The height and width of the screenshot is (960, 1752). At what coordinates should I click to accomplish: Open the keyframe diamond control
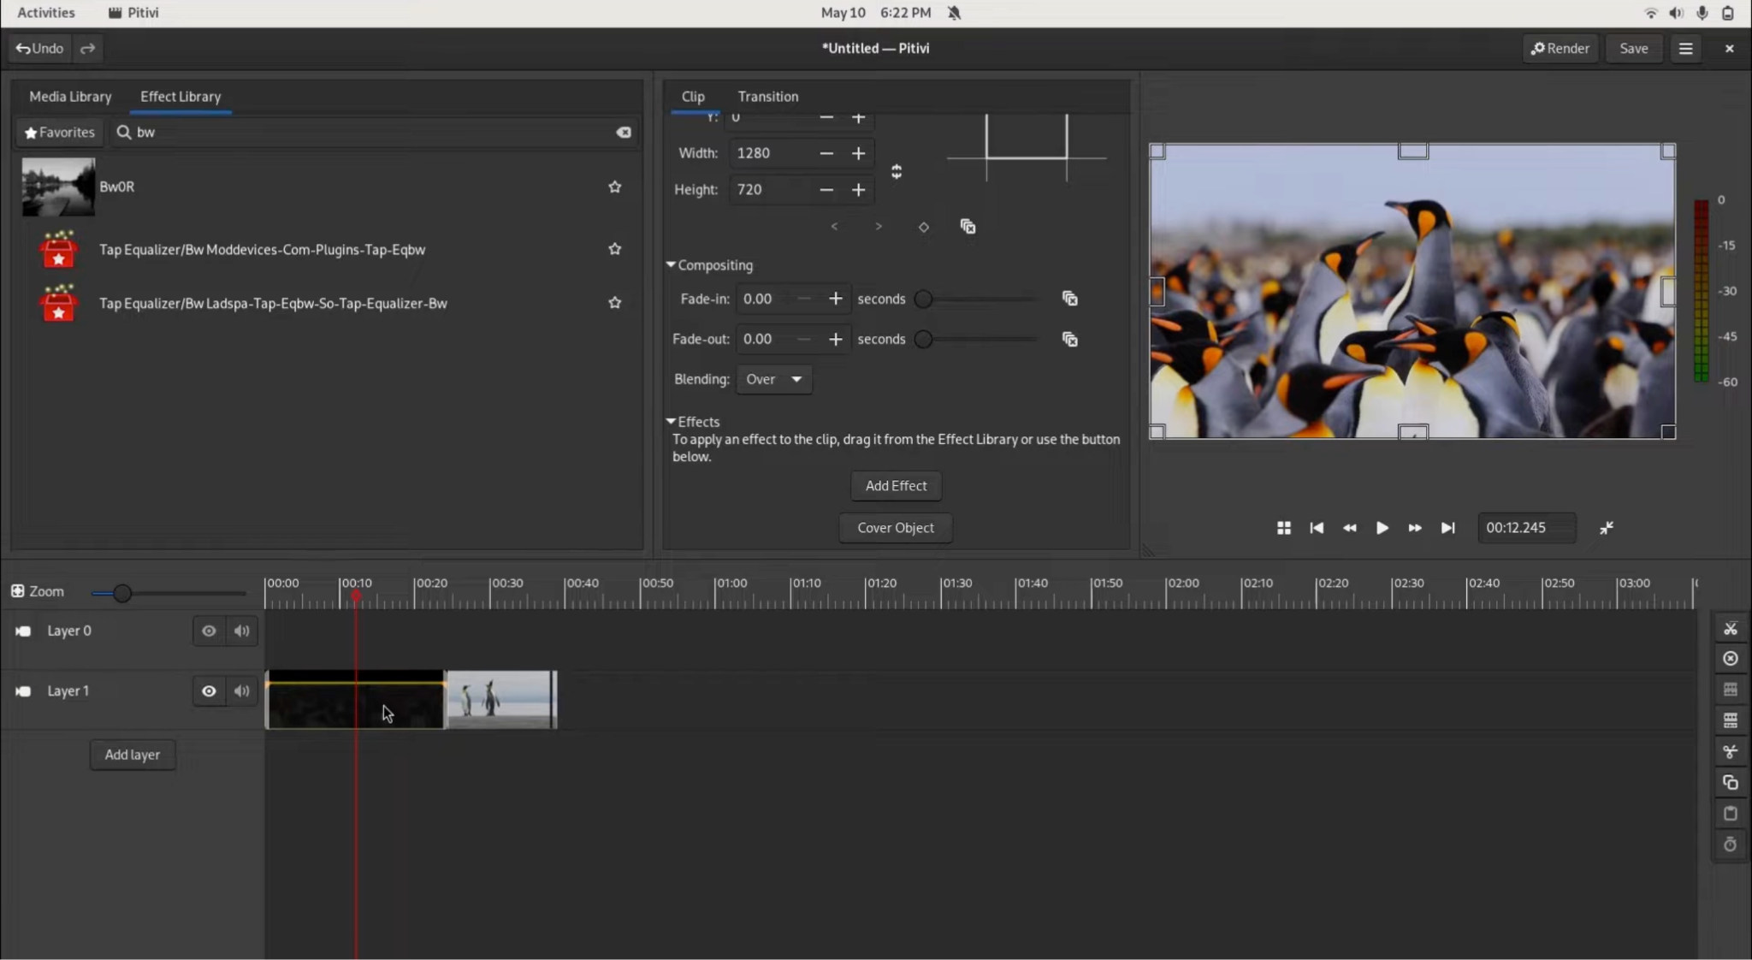click(924, 226)
